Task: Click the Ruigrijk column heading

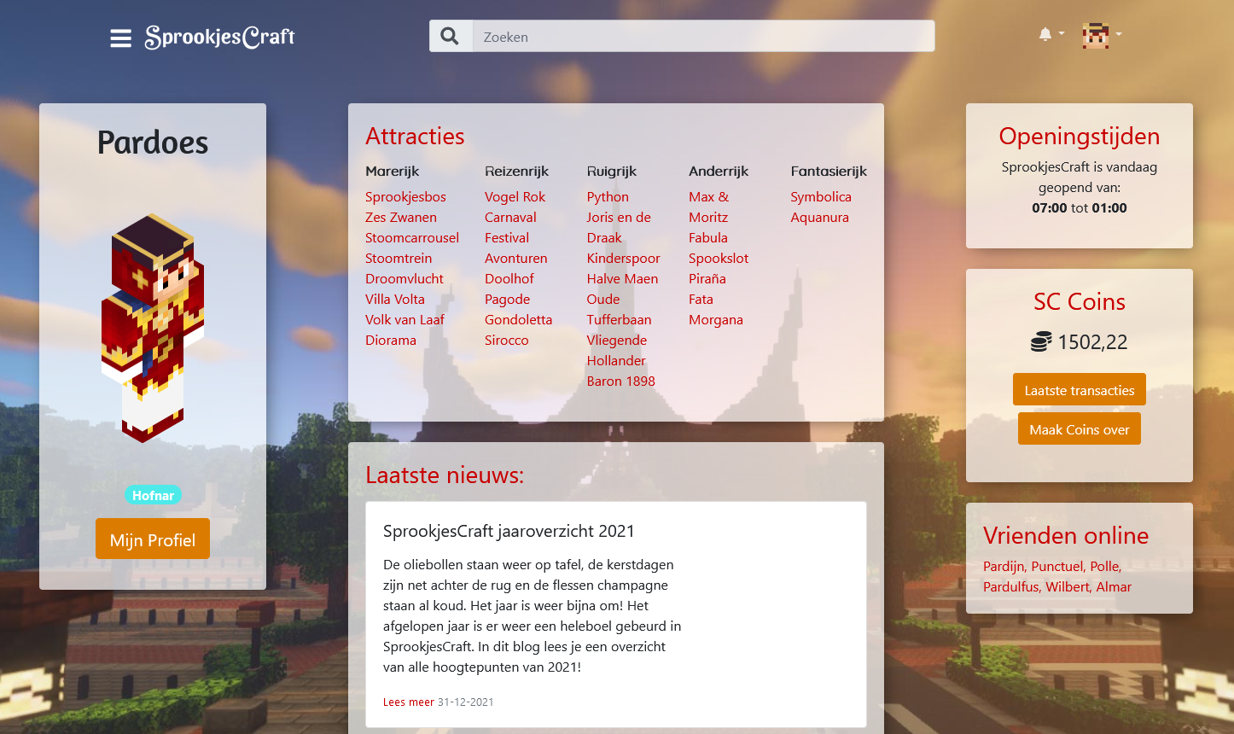Action: (x=612, y=171)
